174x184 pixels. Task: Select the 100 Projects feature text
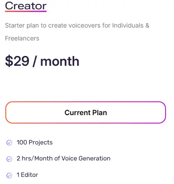point(35,142)
